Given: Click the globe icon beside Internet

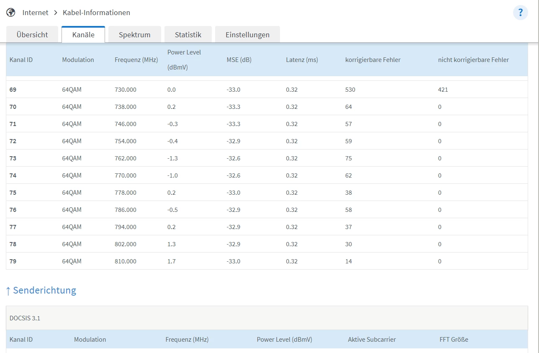Looking at the screenshot, I should point(11,13).
